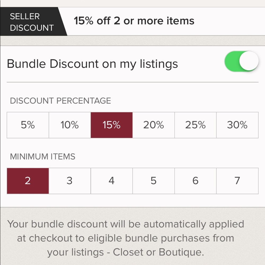Click the selected minimum of 2 items
265x265 pixels.
(x=28, y=181)
